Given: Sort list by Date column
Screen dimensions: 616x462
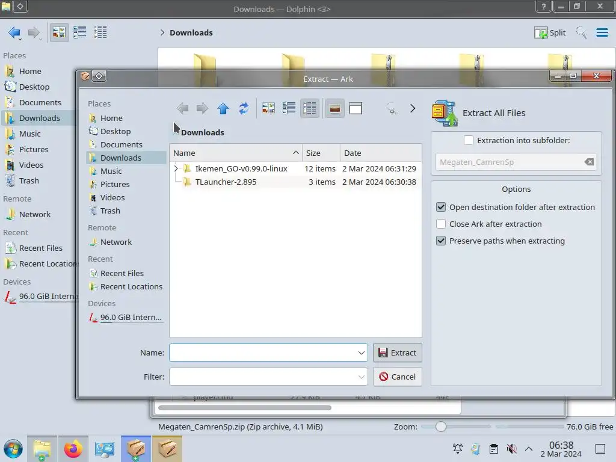Looking at the screenshot, I should [381, 153].
